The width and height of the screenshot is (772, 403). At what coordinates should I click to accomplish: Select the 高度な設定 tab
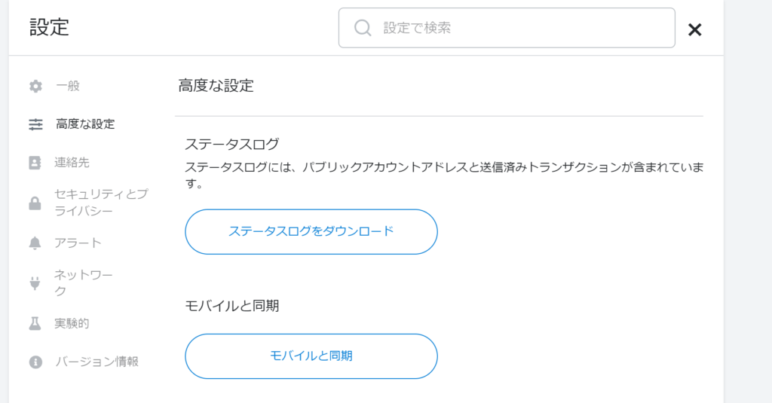(x=85, y=124)
